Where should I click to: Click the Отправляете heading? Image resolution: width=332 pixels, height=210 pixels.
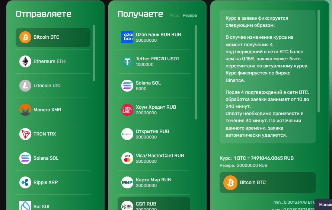click(44, 14)
